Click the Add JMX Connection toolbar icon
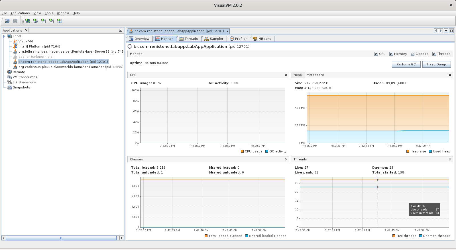 coord(36,21)
